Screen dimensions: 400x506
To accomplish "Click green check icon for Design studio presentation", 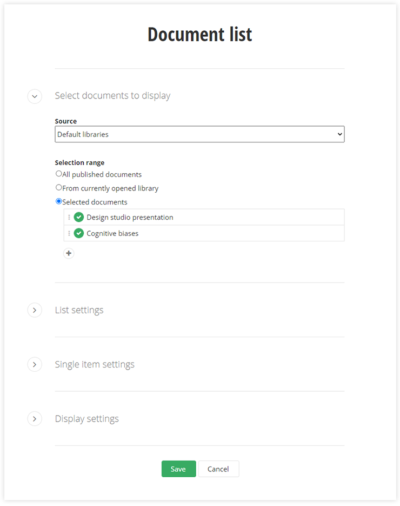I will pos(79,218).
